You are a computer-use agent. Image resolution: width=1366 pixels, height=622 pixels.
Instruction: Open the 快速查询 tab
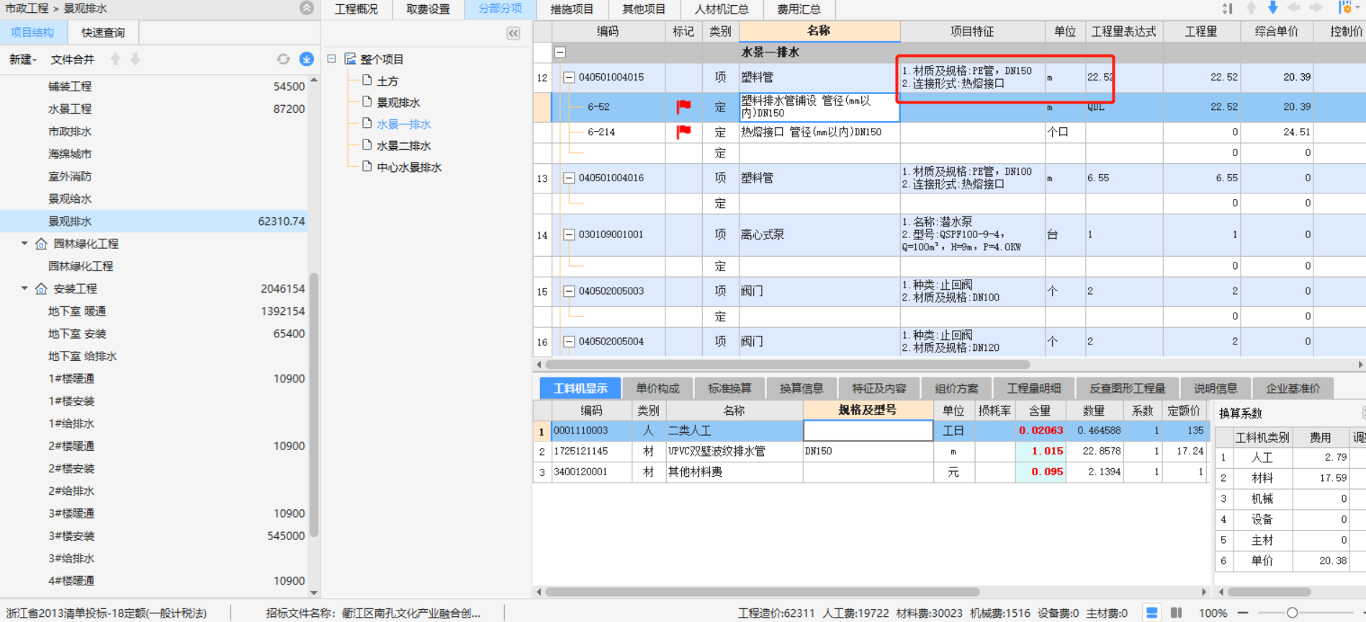click(x=103, y=32)
